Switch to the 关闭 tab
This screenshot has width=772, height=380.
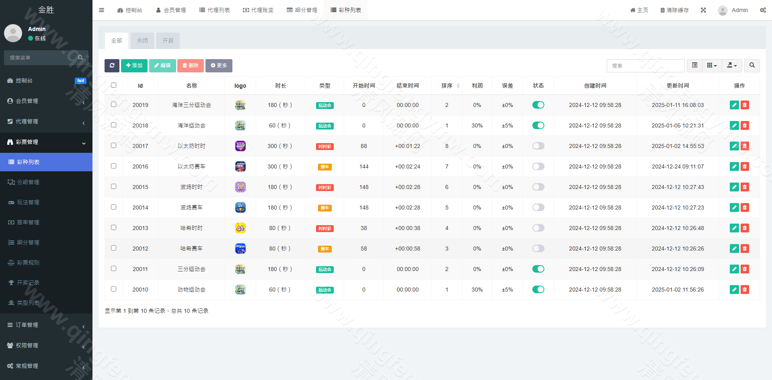tap(142, 41)
